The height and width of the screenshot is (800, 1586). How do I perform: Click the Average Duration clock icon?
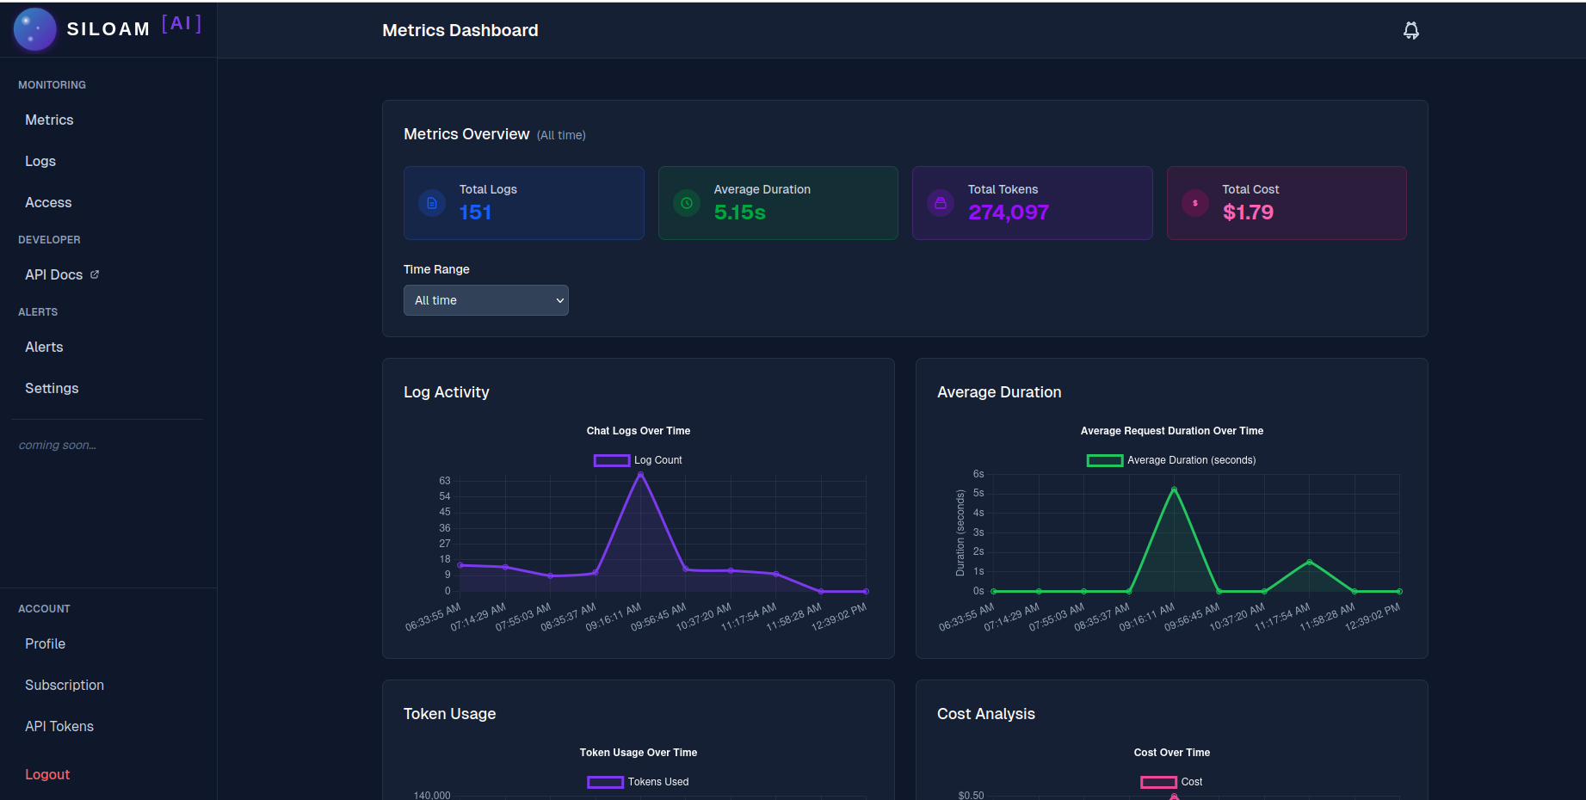pos(687,203)
